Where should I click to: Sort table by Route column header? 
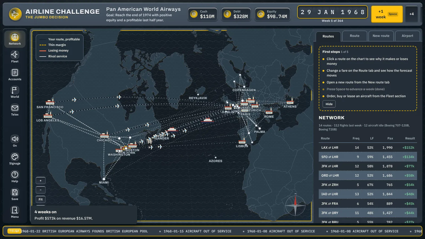tap(325, 138)
